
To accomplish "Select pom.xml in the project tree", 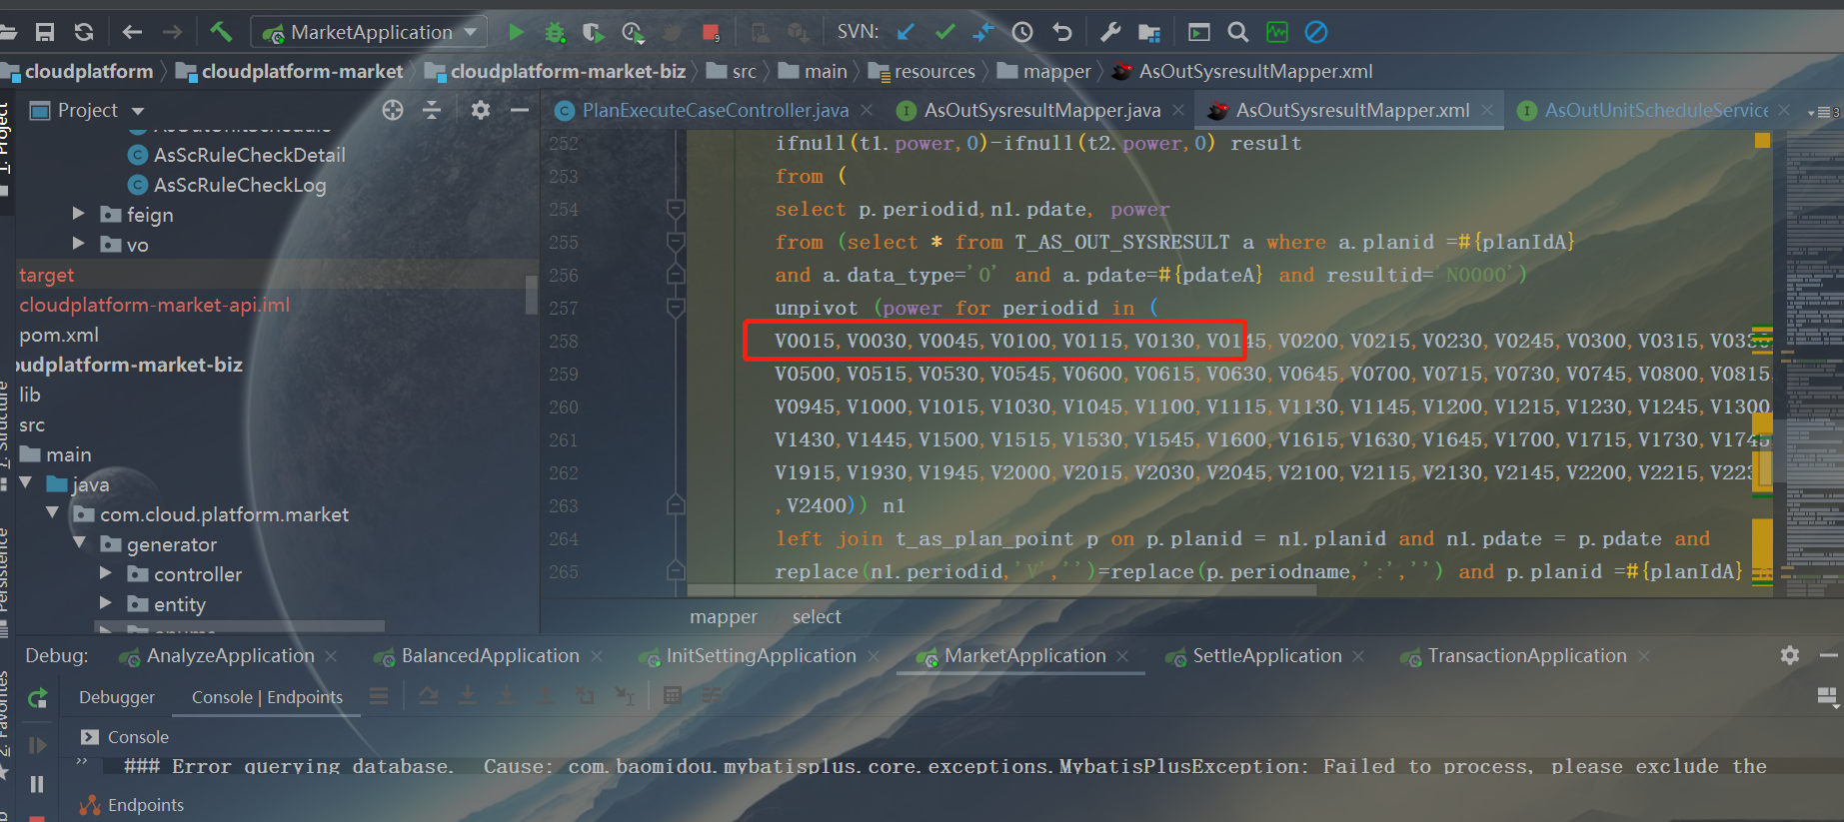I will tap(59, 335).
